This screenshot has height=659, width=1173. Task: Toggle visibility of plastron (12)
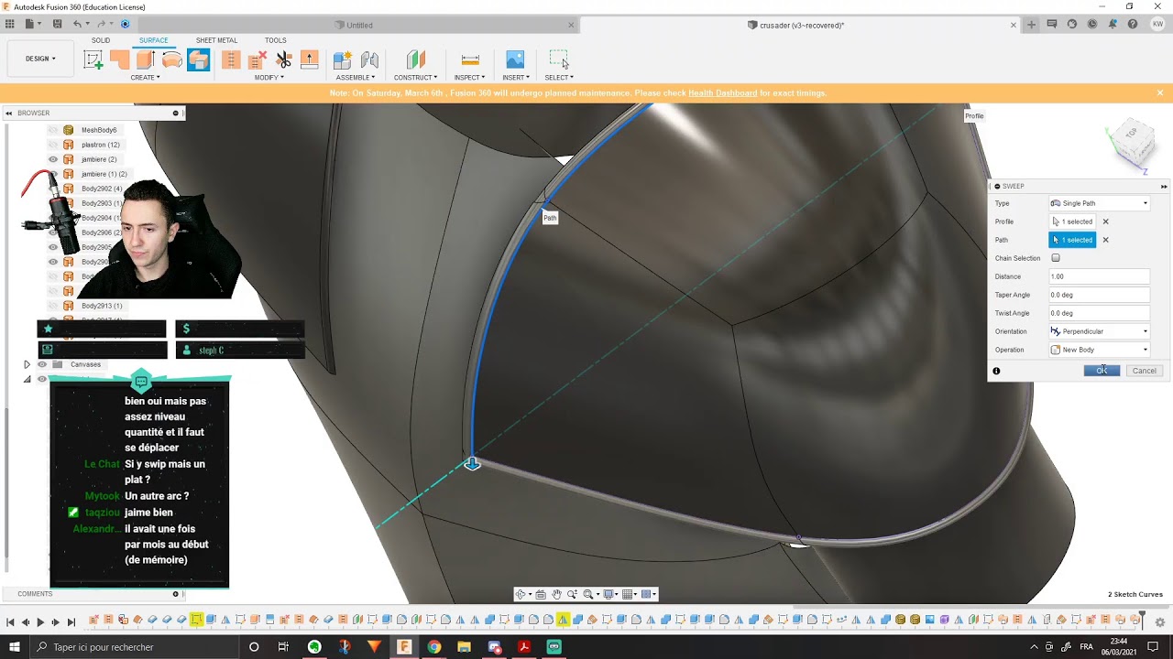click(x=53, y=145)
